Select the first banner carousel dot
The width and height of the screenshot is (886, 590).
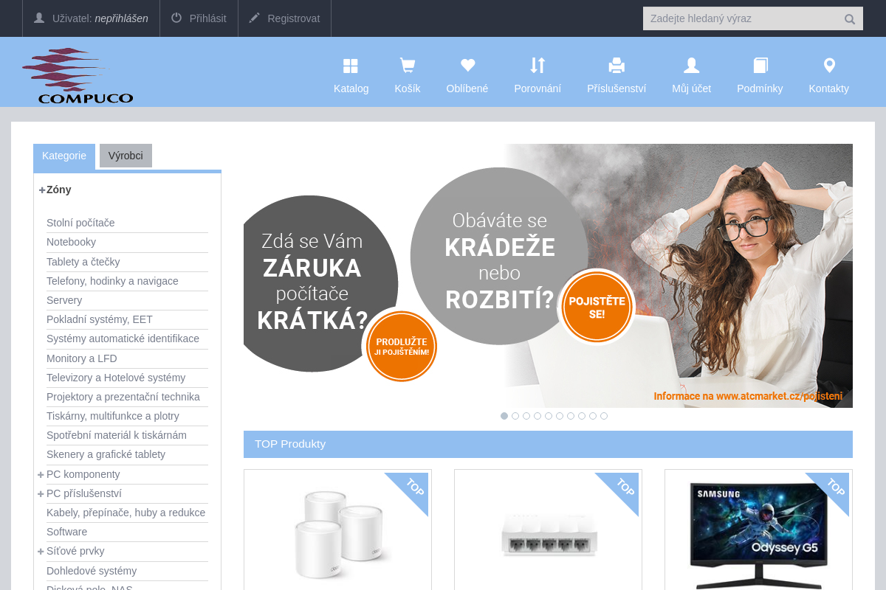[x=504, y=416]
